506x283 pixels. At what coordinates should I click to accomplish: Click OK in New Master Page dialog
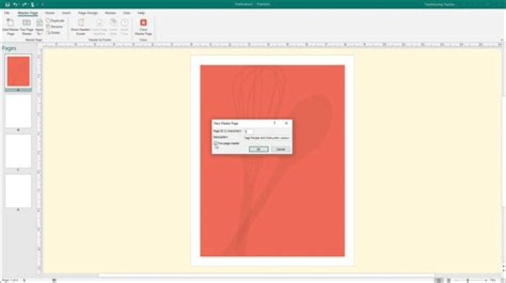[x=259, y=150]
